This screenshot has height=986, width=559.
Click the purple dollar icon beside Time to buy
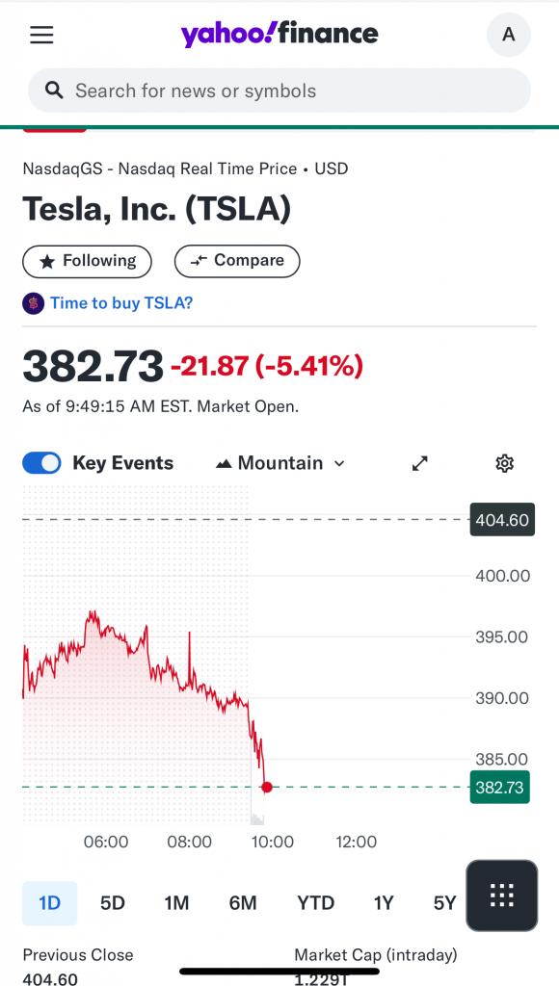34,303
